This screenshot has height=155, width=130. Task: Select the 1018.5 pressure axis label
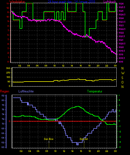pyautogui.click(x=122, y=58)
